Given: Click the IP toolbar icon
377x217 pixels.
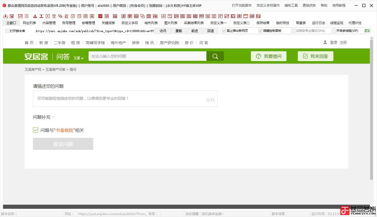Looking at the screenshot, I should click(220, 16).
